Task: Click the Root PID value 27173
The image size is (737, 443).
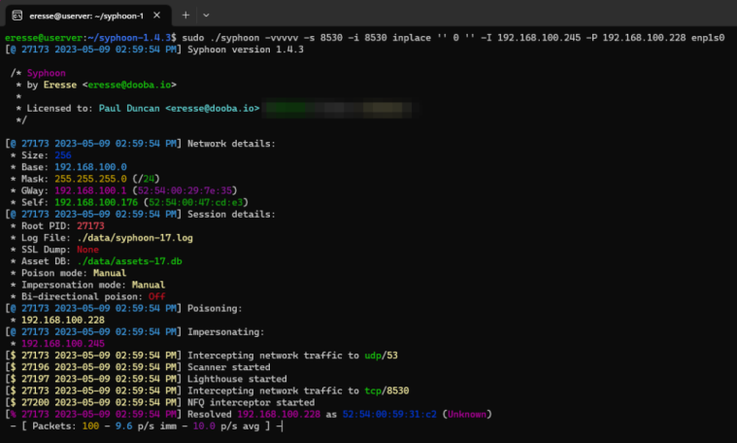Action: tap(90, 225)
